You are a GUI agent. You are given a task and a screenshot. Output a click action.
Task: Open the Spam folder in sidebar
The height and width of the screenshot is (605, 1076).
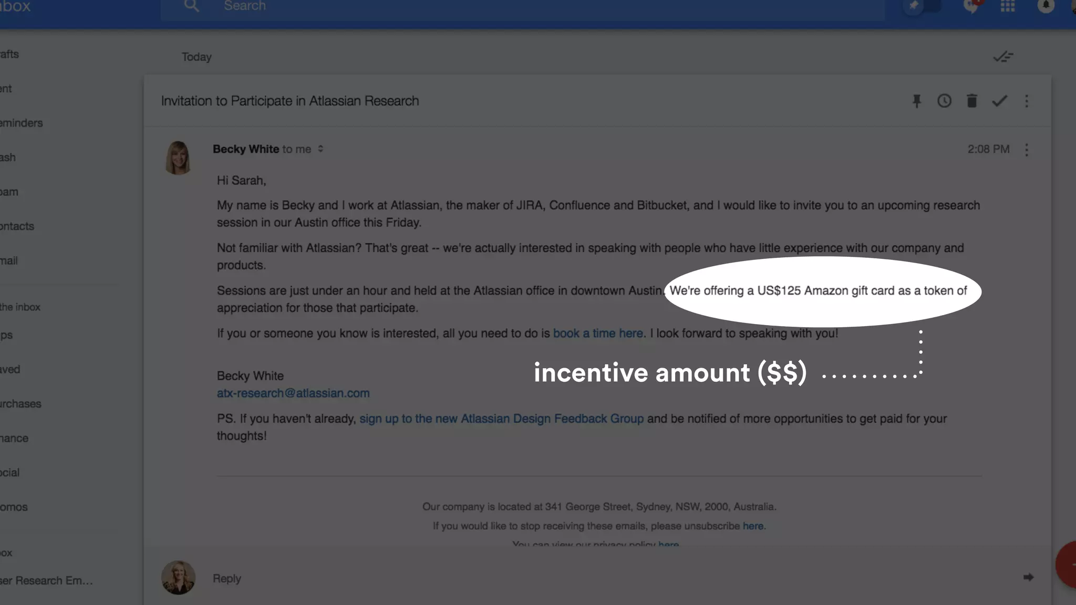[9, 192]
